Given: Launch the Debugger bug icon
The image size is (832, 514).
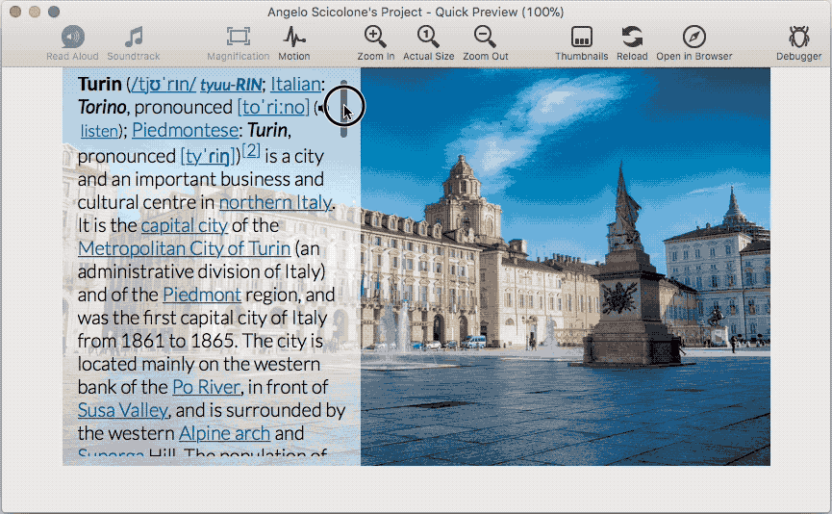Looking at the screenshot, I should click(798, 37).
